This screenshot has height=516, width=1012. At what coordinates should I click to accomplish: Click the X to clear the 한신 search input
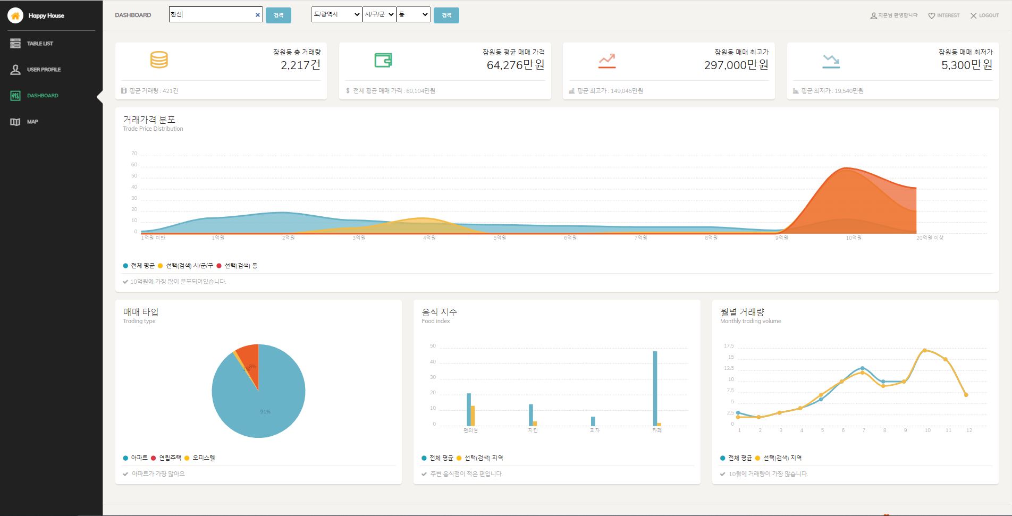pyautogui.click(x=257, y=14)
